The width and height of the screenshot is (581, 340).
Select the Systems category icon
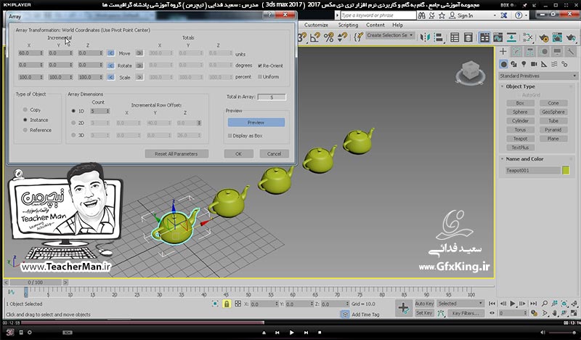coord(564,64)
